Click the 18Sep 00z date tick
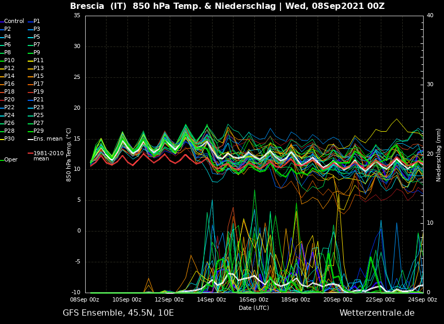 point(296,299)
